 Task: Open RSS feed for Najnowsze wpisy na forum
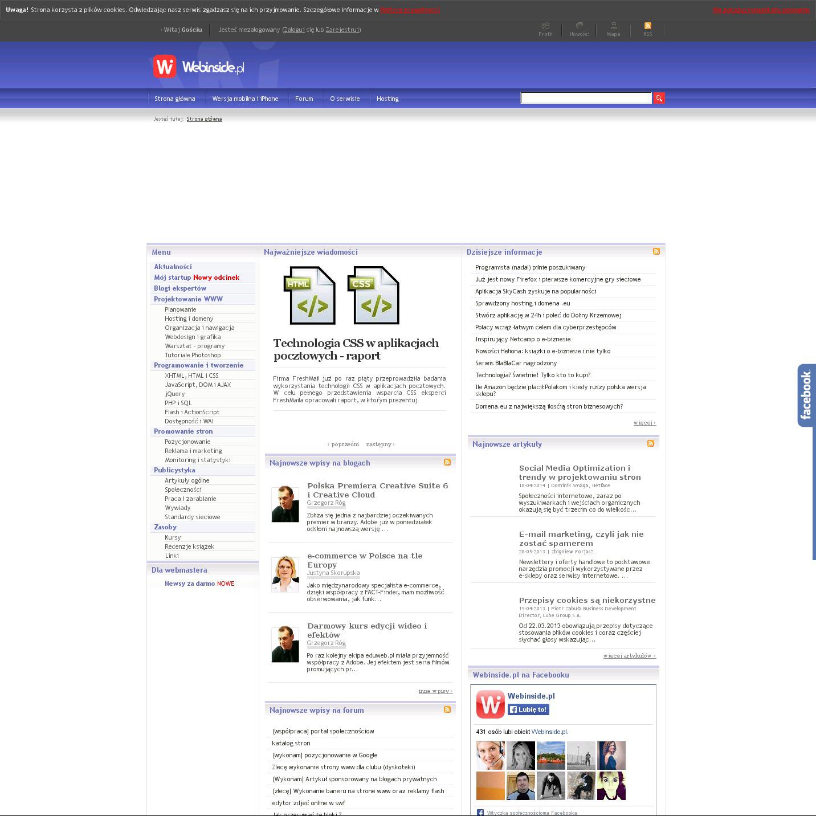(x=447, y=709)
